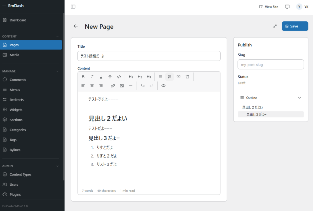This screenshot has height=211, width=313.
Task: Toggle sidebar panel visibility
Action: (x=73, y=7)
